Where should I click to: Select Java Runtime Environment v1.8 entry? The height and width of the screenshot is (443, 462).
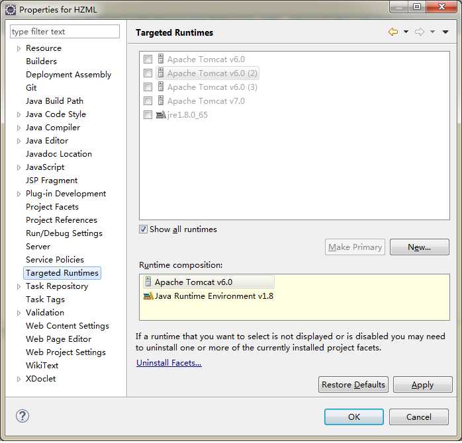pyautogui.click(x=214, y=296)
